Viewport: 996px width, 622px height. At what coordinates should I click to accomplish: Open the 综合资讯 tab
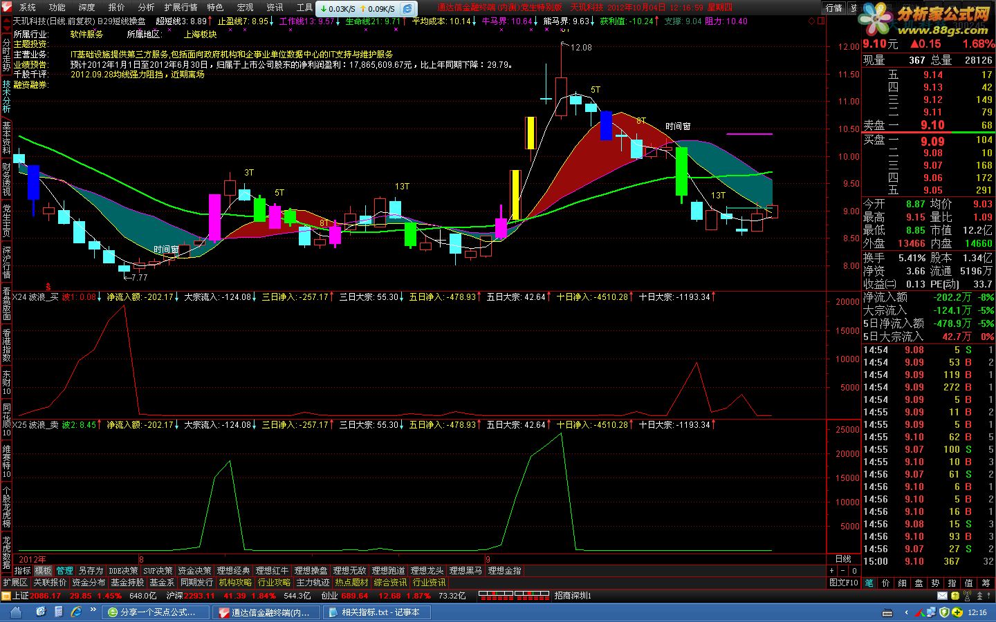click(390, 583)
